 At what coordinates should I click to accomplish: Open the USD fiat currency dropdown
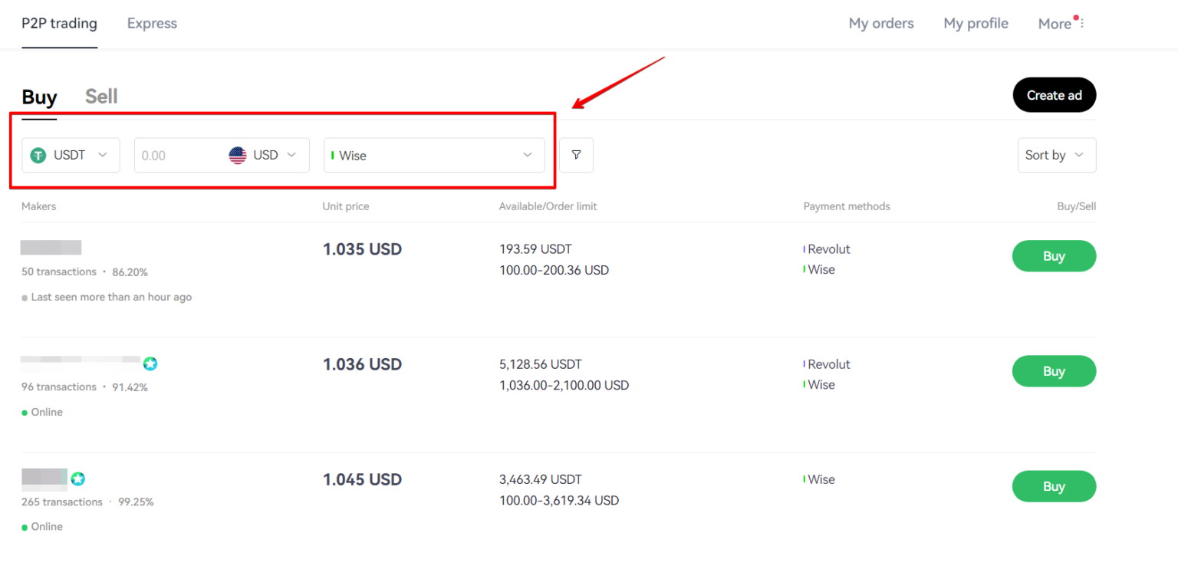tap(292, 155)
